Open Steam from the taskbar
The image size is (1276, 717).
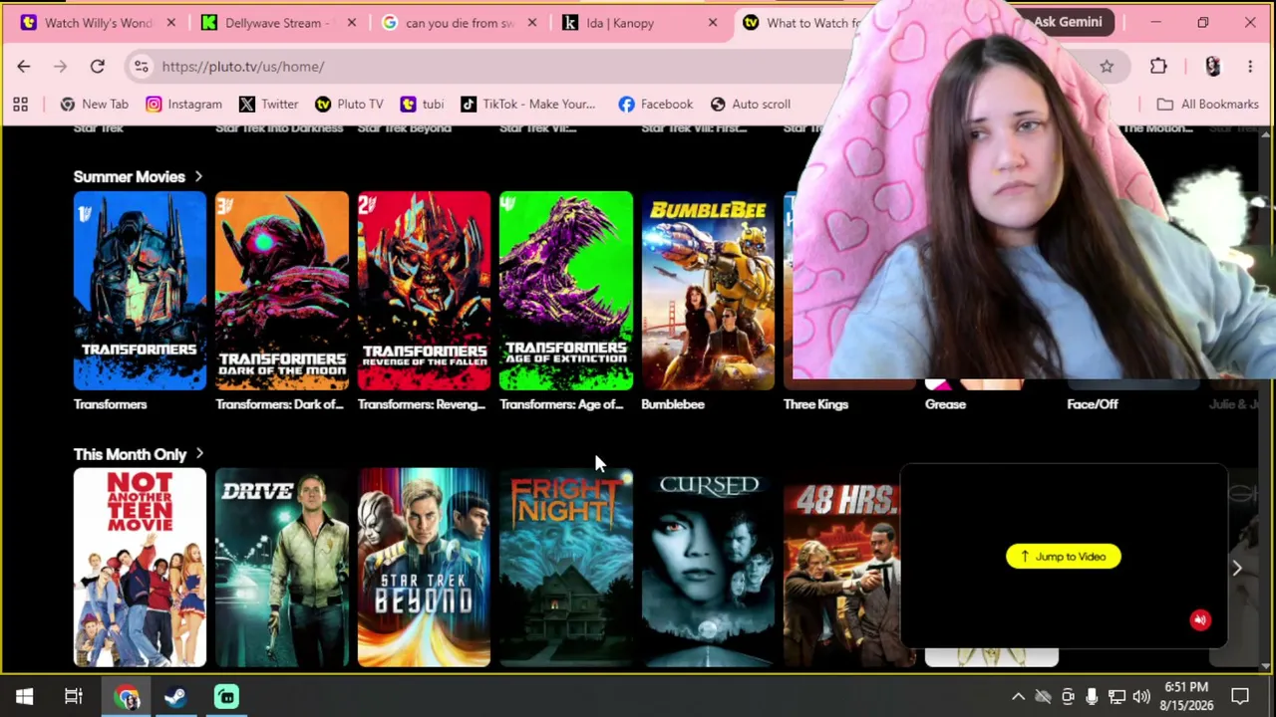[175, 697]
